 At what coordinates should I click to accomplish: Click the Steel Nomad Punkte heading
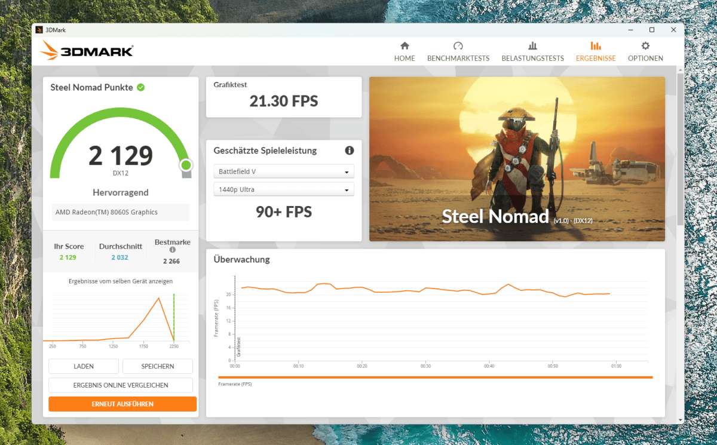(x=91, y=87)
